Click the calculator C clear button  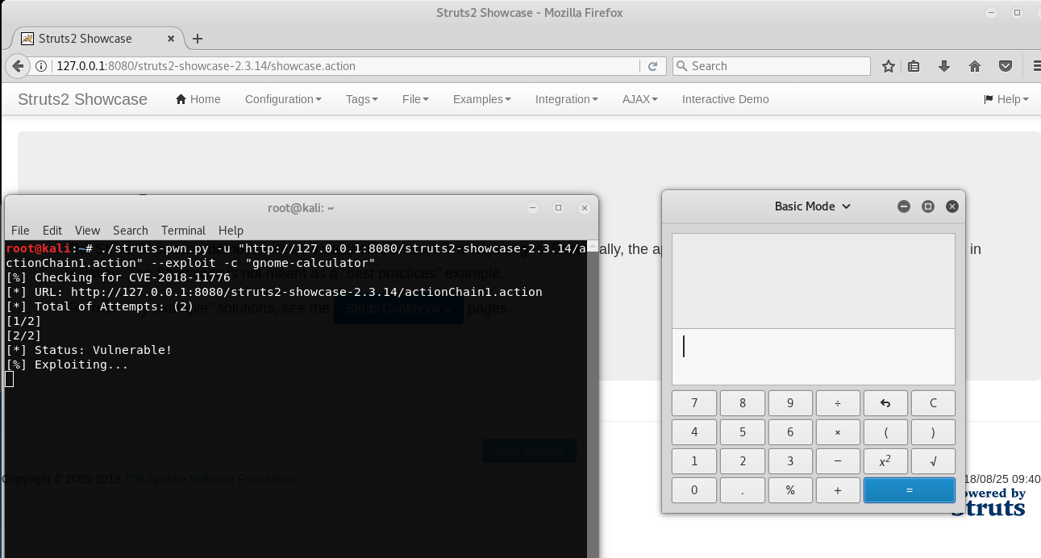pos(933,403)
